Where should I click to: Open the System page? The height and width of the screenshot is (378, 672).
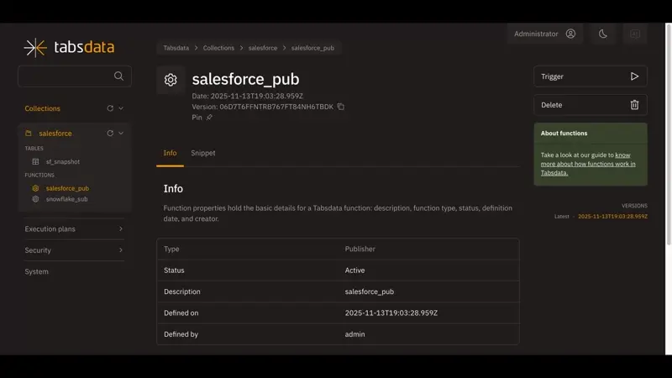click(x=36, y=271)
